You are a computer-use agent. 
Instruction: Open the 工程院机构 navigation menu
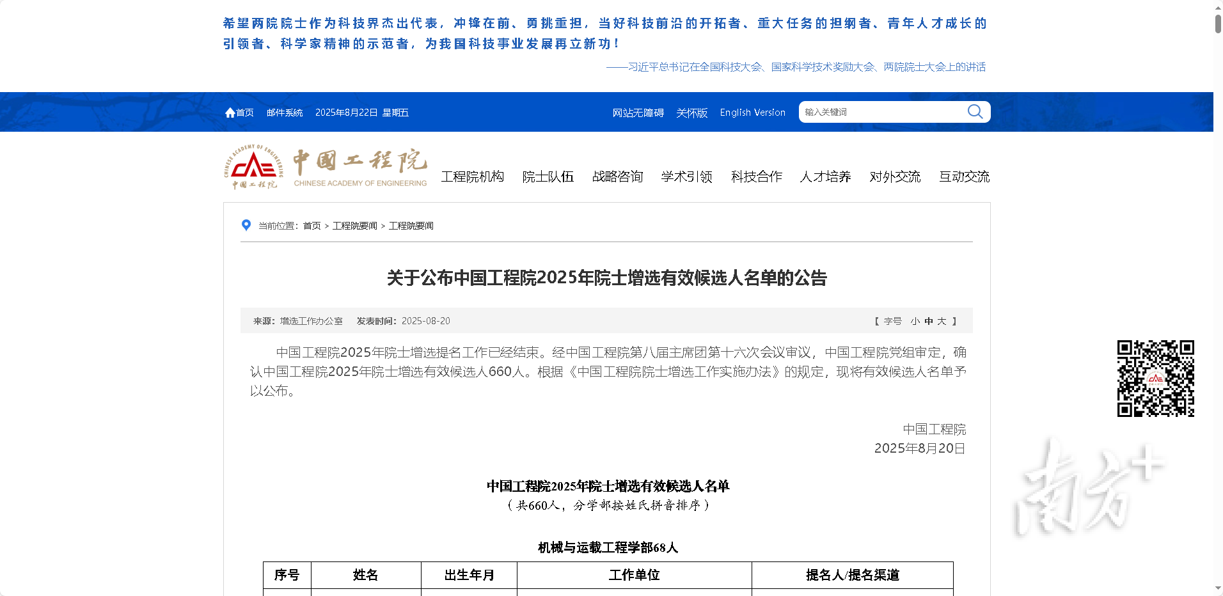pyautogui.click(x=472, y=176)
